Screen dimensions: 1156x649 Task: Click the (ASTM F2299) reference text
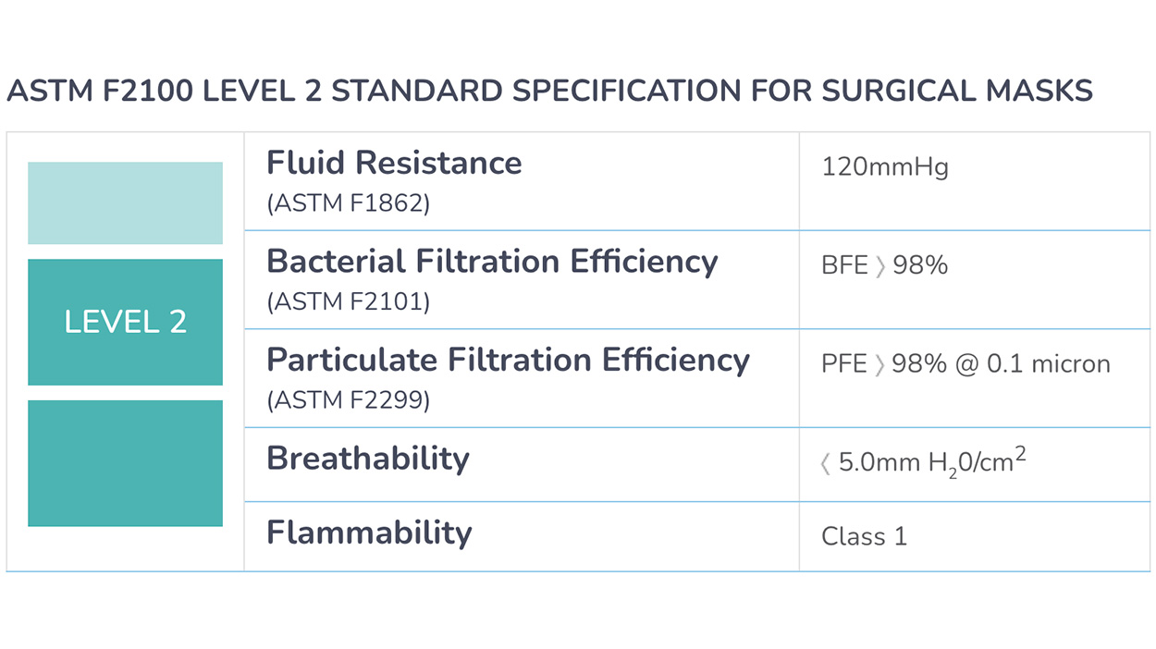point(348,401)
